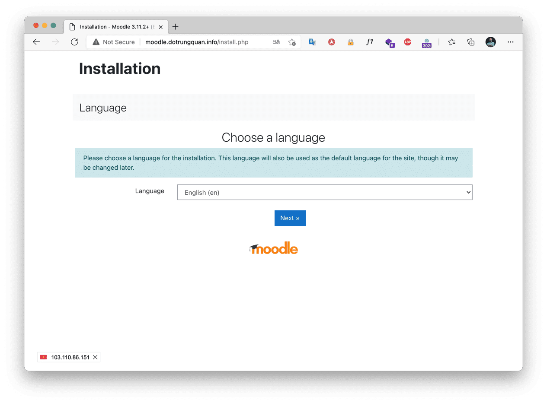Open the user profile avatar
The image size is (547, 403).
click(x=490, y=42)
